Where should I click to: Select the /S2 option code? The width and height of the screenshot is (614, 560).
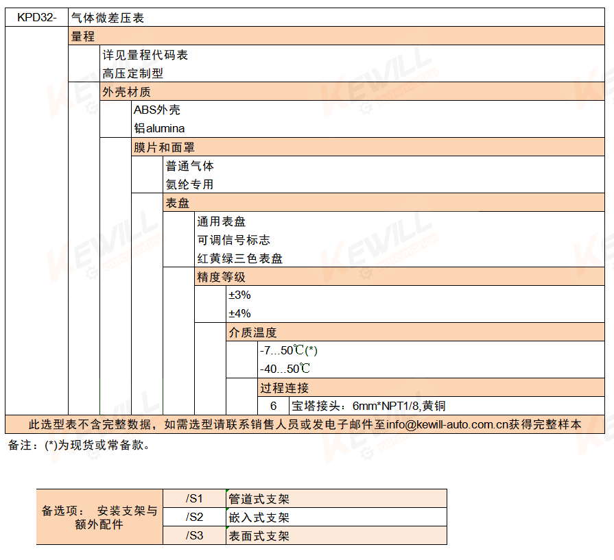pos(194,517)
